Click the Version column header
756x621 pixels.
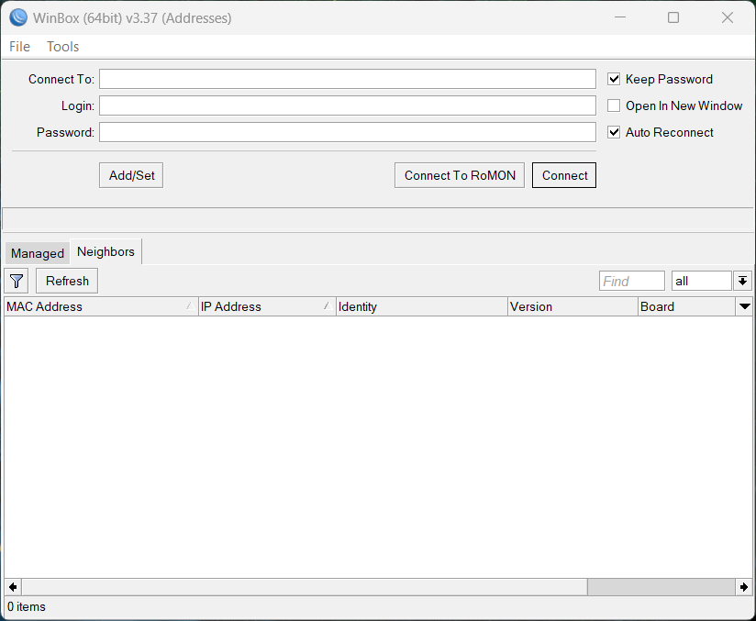click(573, 306)
